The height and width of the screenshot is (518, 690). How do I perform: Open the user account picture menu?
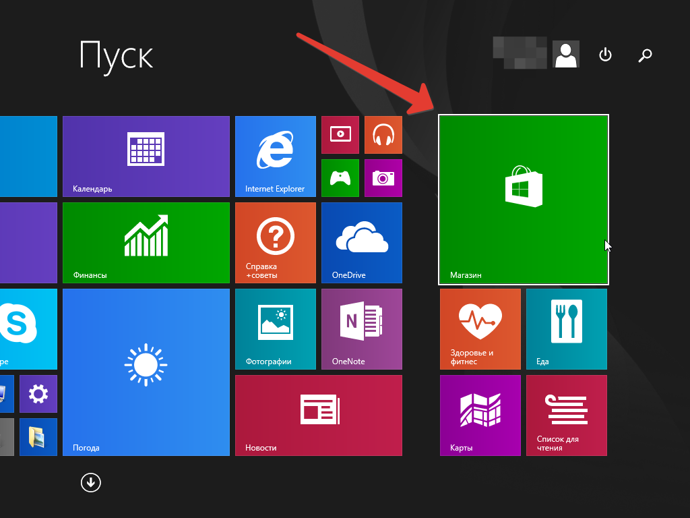coord(566,54)
